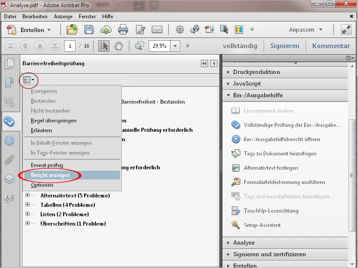This screenshot has width=358, height=268.
Task: Click the zoom value field 29,5%
Action: click(x=160, y=46)
